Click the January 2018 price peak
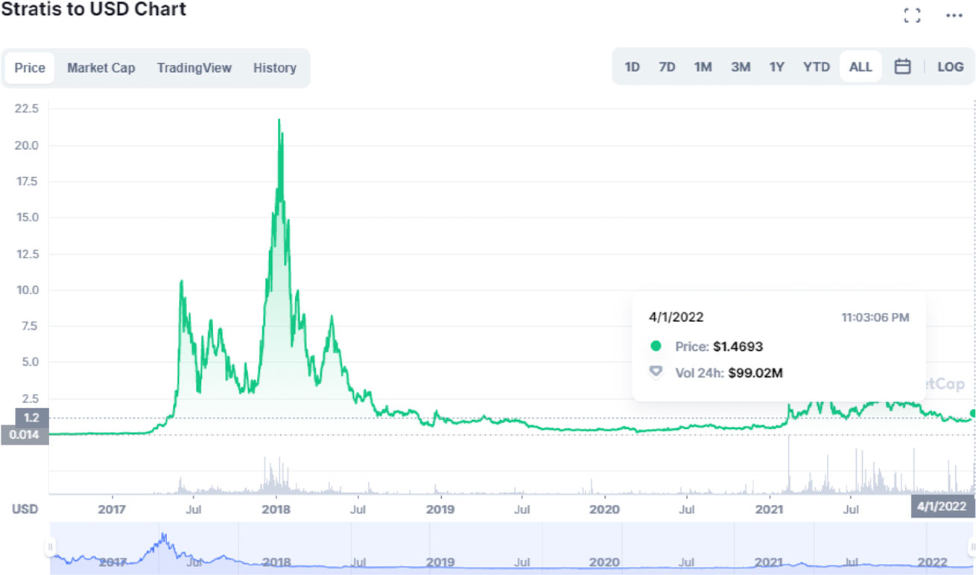Image resolution: width=976 pixels, height=575 pixels. [x=279, y=120]
